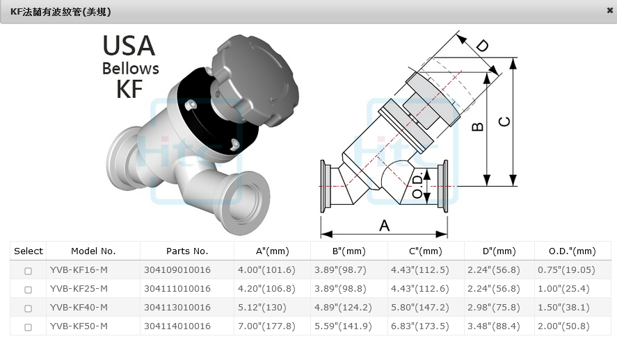This screenshot has width=617, height=341.
Task: Click the C"(mm) column header
Action: pos(426,251)
